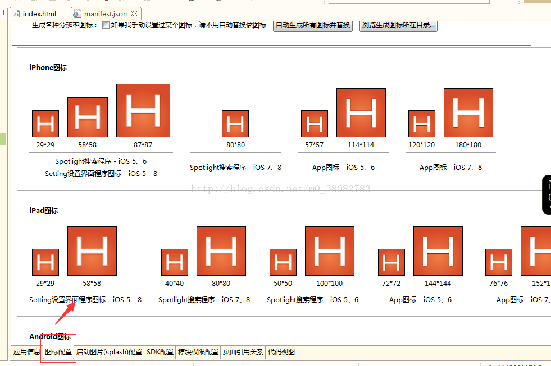Open the 图标配置 tab

(58, 351)
